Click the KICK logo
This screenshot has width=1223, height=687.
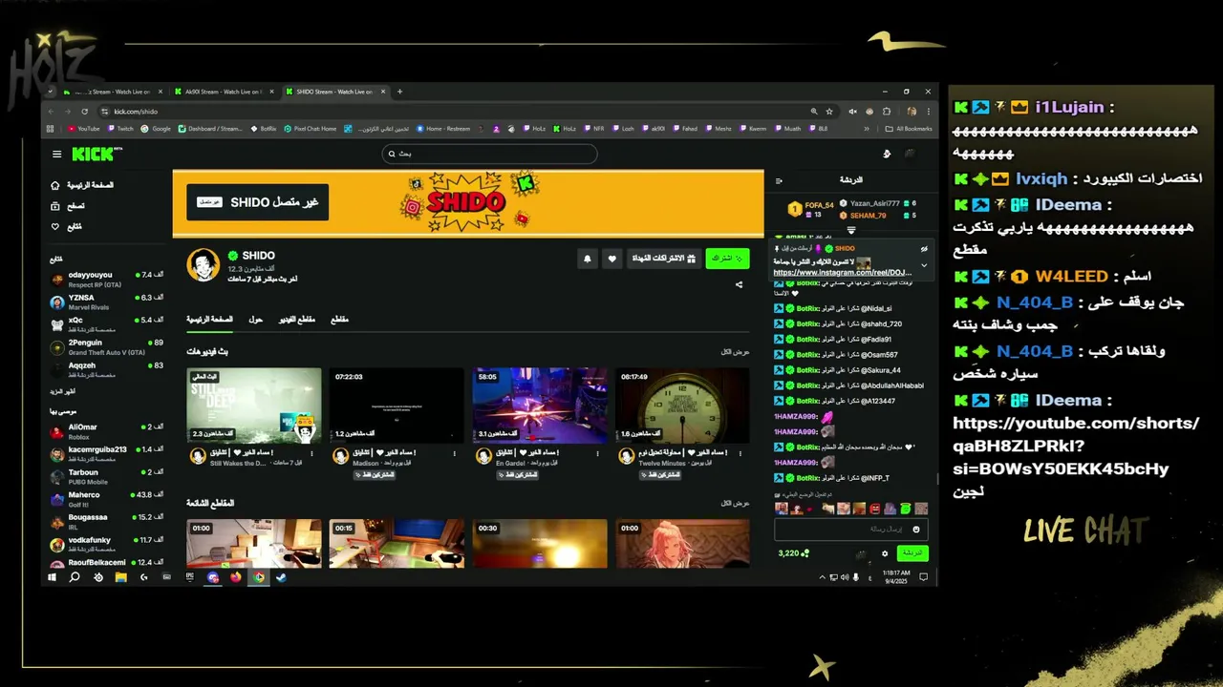95,154
